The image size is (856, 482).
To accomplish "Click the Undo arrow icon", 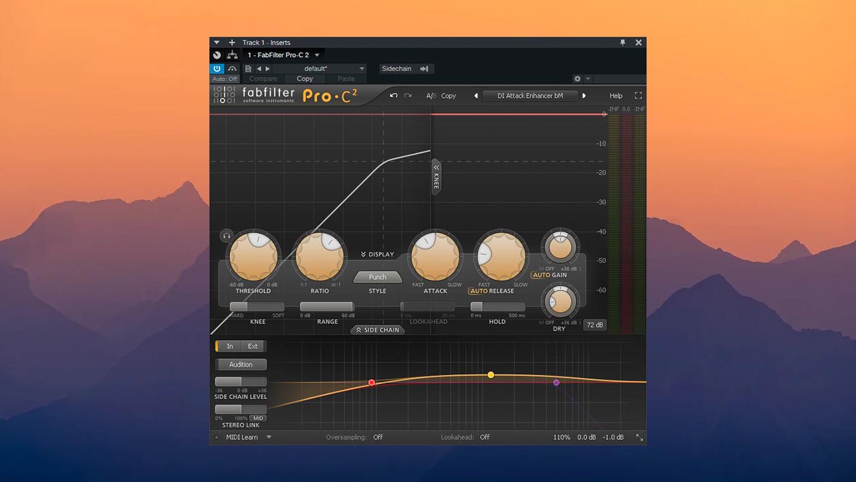I will [x=394, y=96].
